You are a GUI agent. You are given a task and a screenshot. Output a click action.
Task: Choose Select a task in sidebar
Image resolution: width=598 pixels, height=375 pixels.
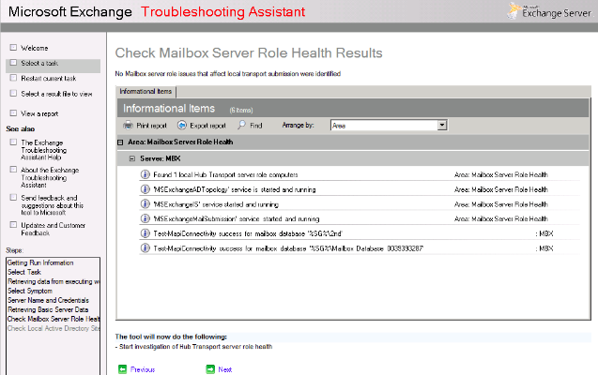coord(39,63)
